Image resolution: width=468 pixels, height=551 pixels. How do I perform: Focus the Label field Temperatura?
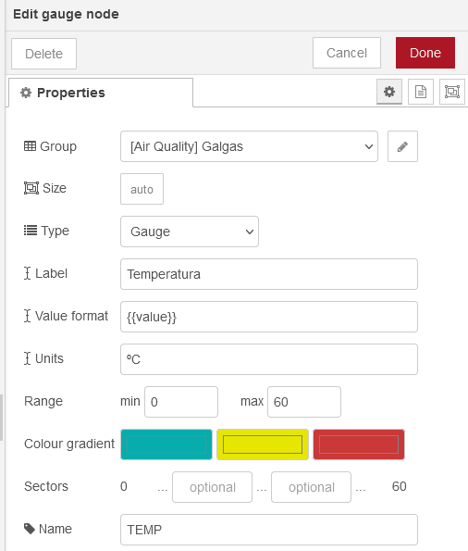click(269, 274)
